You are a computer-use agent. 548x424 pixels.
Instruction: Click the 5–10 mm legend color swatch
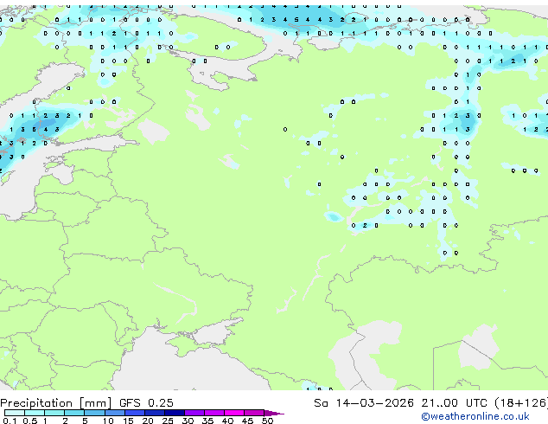coord(94,413)
